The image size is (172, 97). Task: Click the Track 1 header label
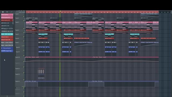click(x=17, y=14)
